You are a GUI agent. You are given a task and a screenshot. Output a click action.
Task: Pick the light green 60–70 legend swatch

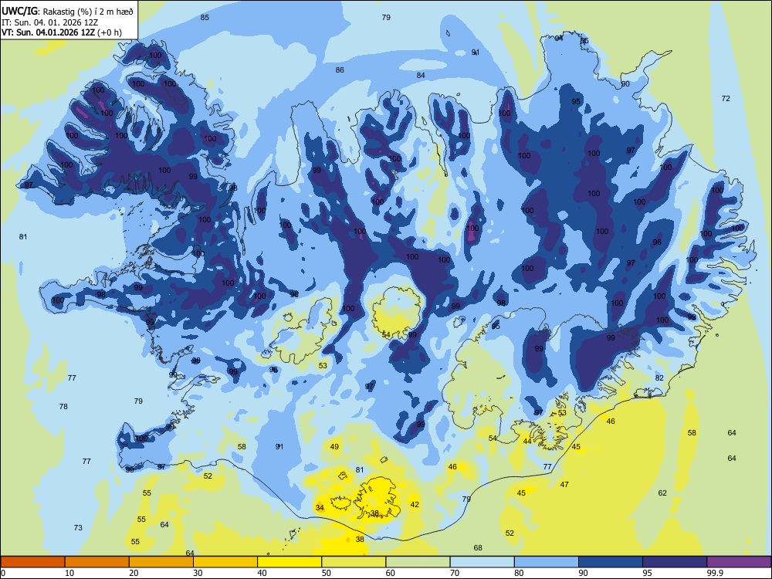[x=418, y=562]
